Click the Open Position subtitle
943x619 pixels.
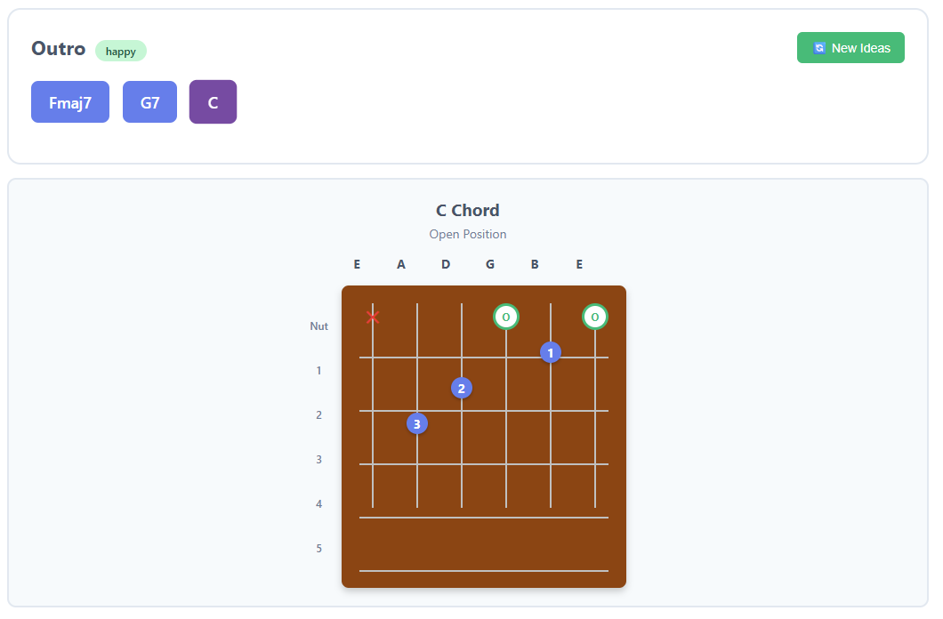tap(467, 234)
